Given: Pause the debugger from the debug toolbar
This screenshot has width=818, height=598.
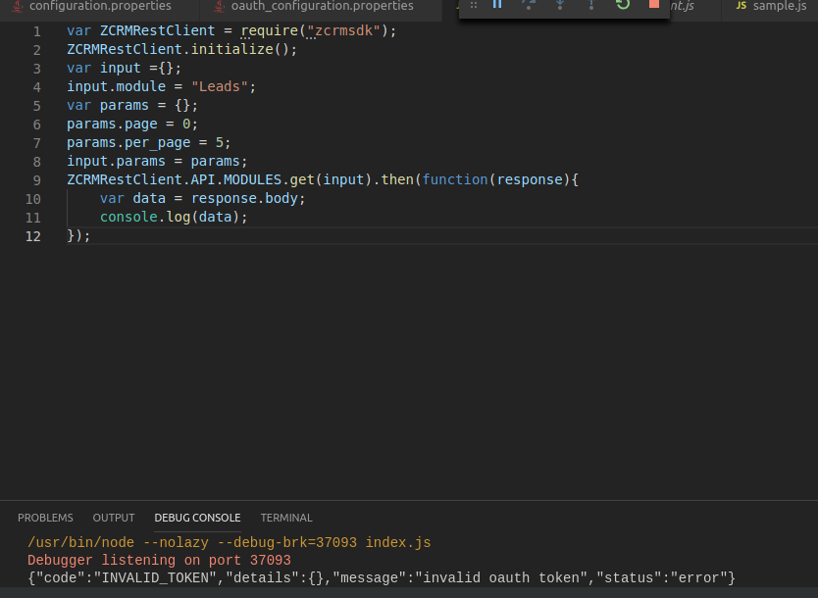Looking at the screenshot, I should click(x=497, y=4).
